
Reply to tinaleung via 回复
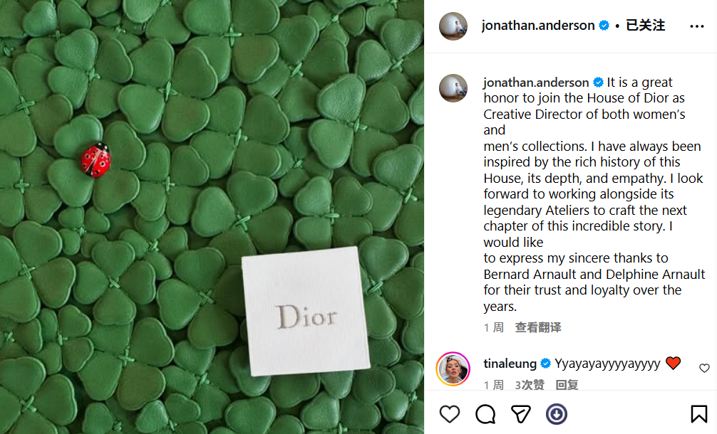[567, 385]
